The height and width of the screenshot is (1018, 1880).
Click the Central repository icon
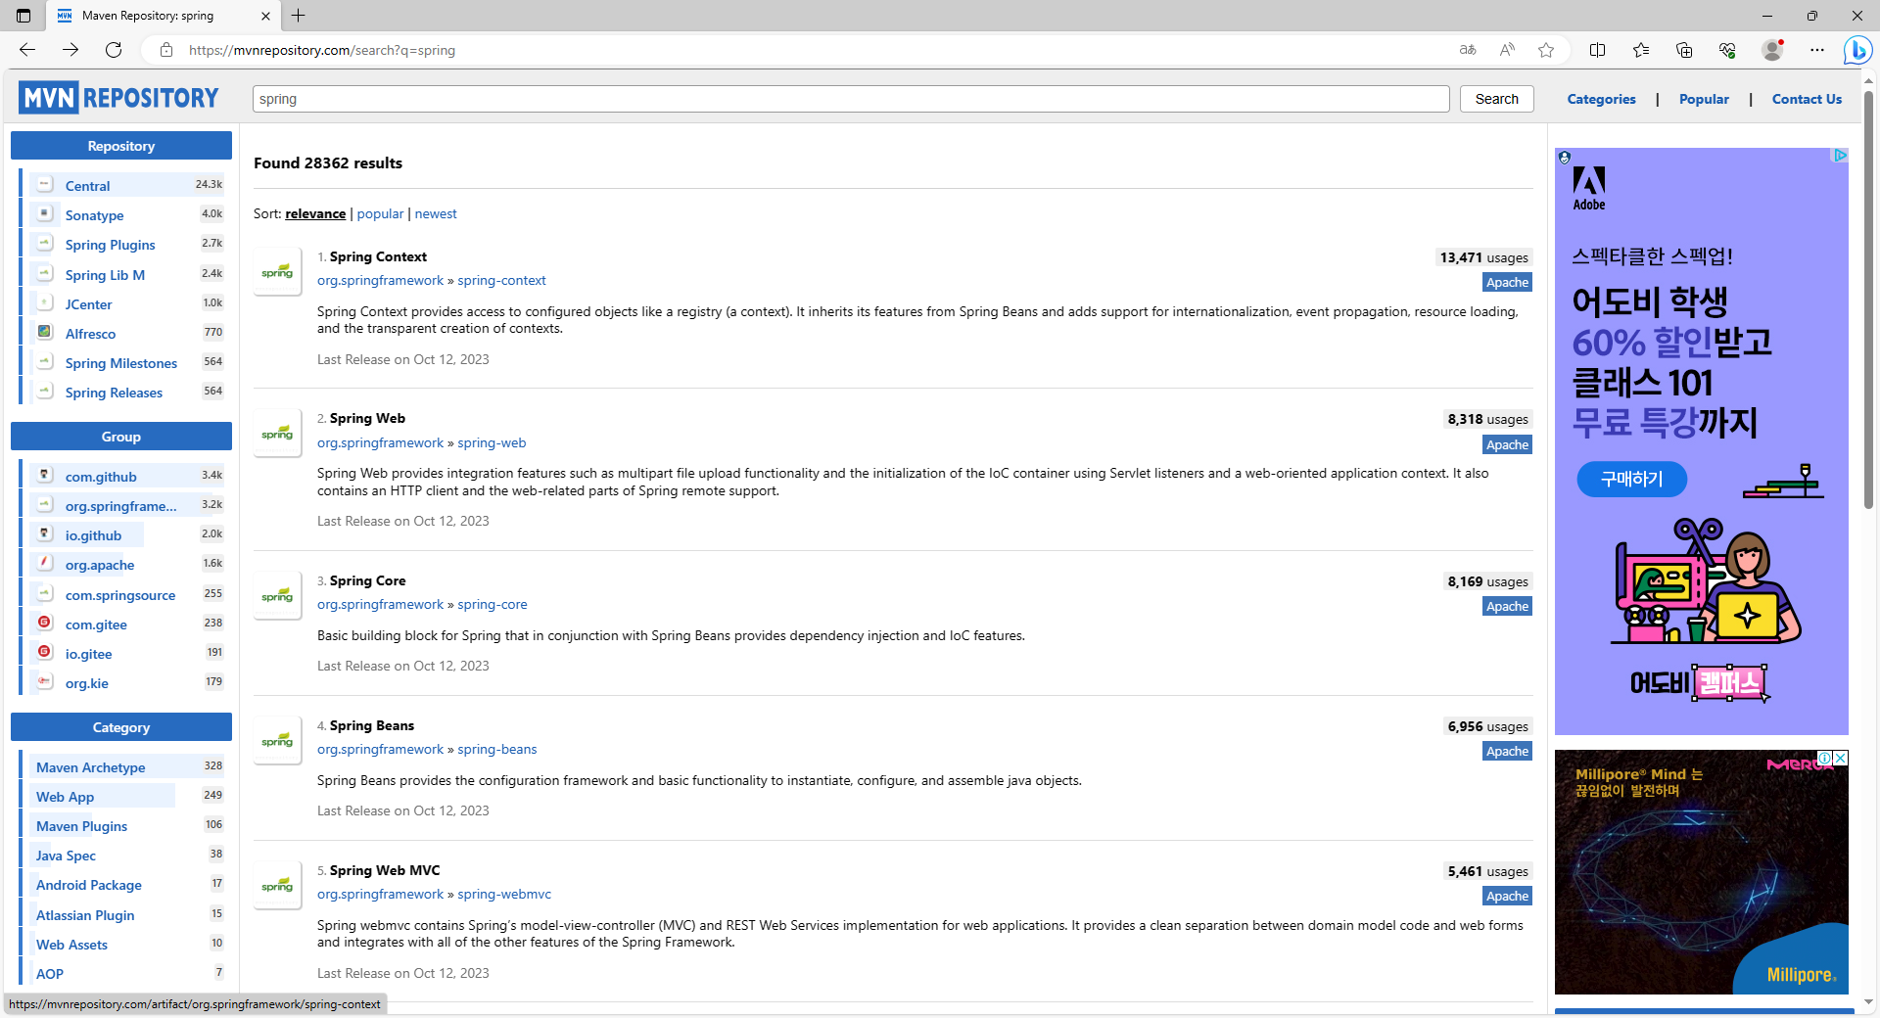click(44, 184)
